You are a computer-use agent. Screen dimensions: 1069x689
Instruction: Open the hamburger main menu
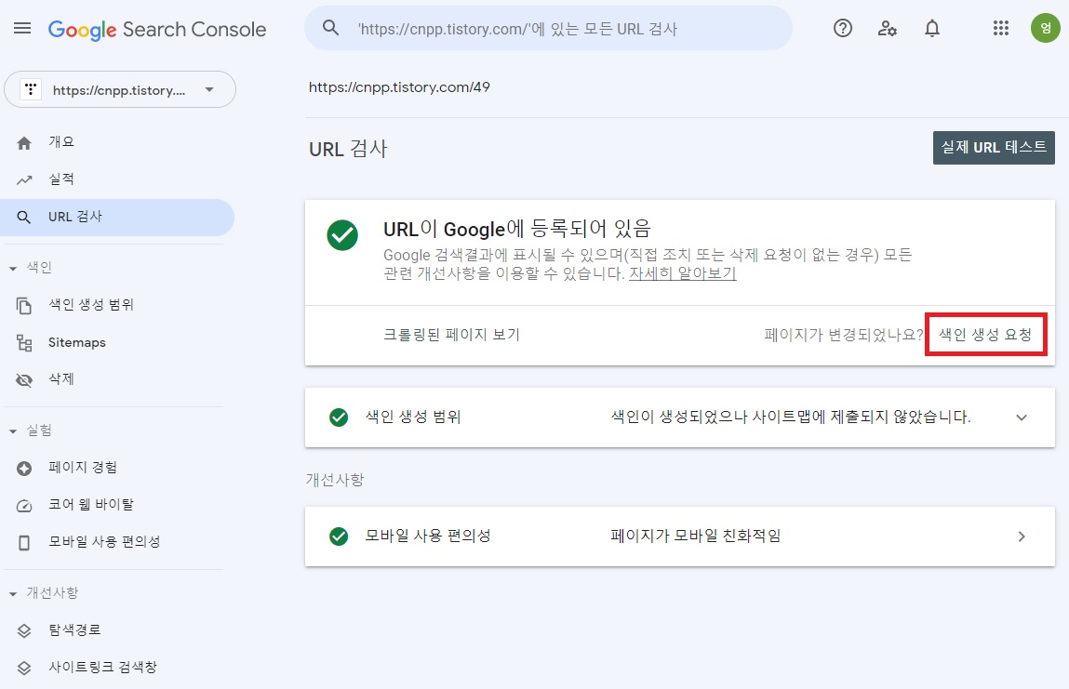(x=22, y=28)
